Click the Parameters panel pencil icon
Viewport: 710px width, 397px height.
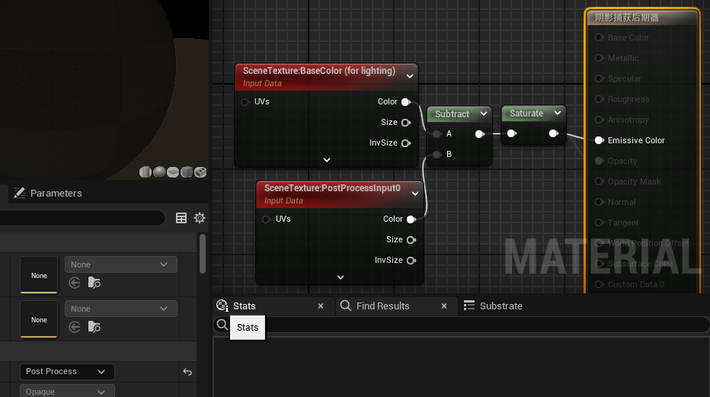(x=20, y=194)
